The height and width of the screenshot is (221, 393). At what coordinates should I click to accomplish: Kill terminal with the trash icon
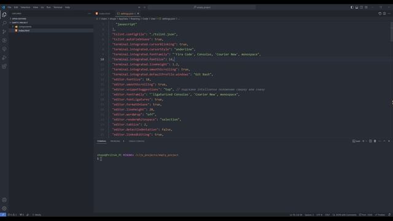pyautogui.click(x=375, y=141)
